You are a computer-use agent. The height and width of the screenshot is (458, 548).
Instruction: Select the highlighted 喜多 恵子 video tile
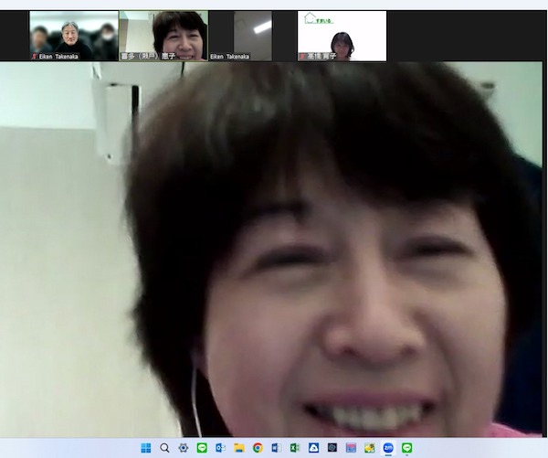[163, 36]
